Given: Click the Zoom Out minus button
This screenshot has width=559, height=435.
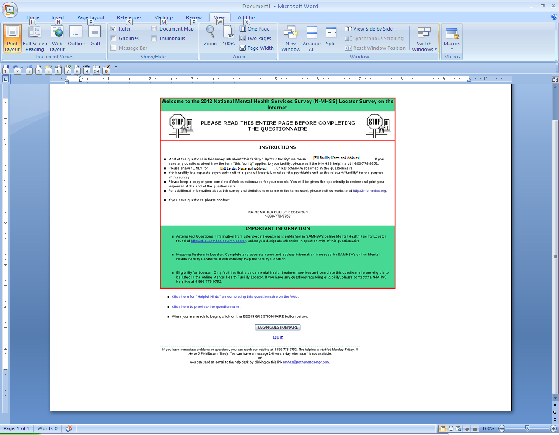Looking at the screenshot, I should click(x=502, y=428).
